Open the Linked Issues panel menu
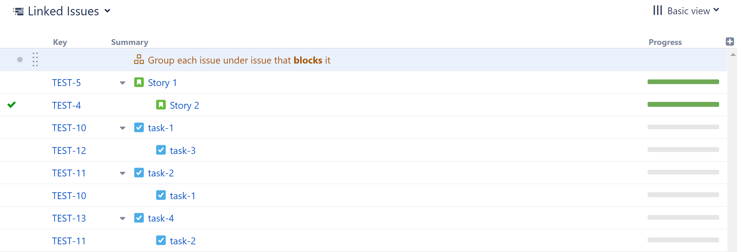737x252 pixels. click(107, 11)
